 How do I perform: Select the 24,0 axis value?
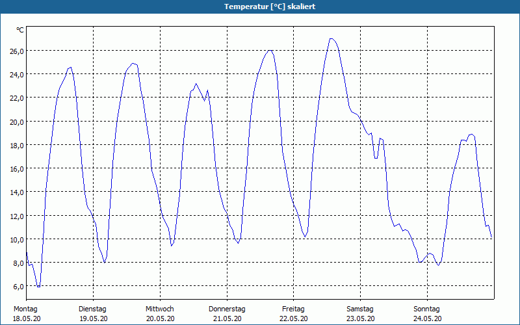[17, 75]
